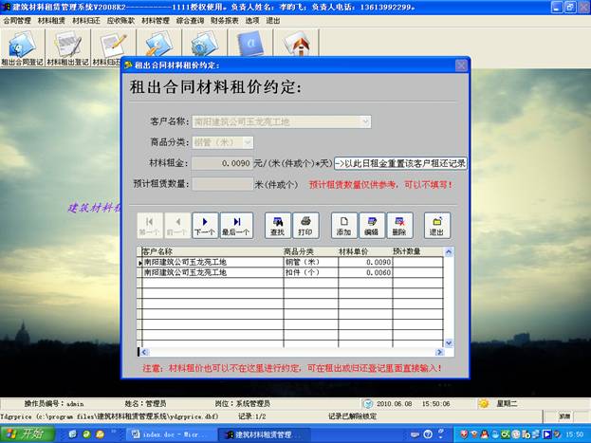Print records using 打印 button
The image size is (591, 443).
click(305, 225)
